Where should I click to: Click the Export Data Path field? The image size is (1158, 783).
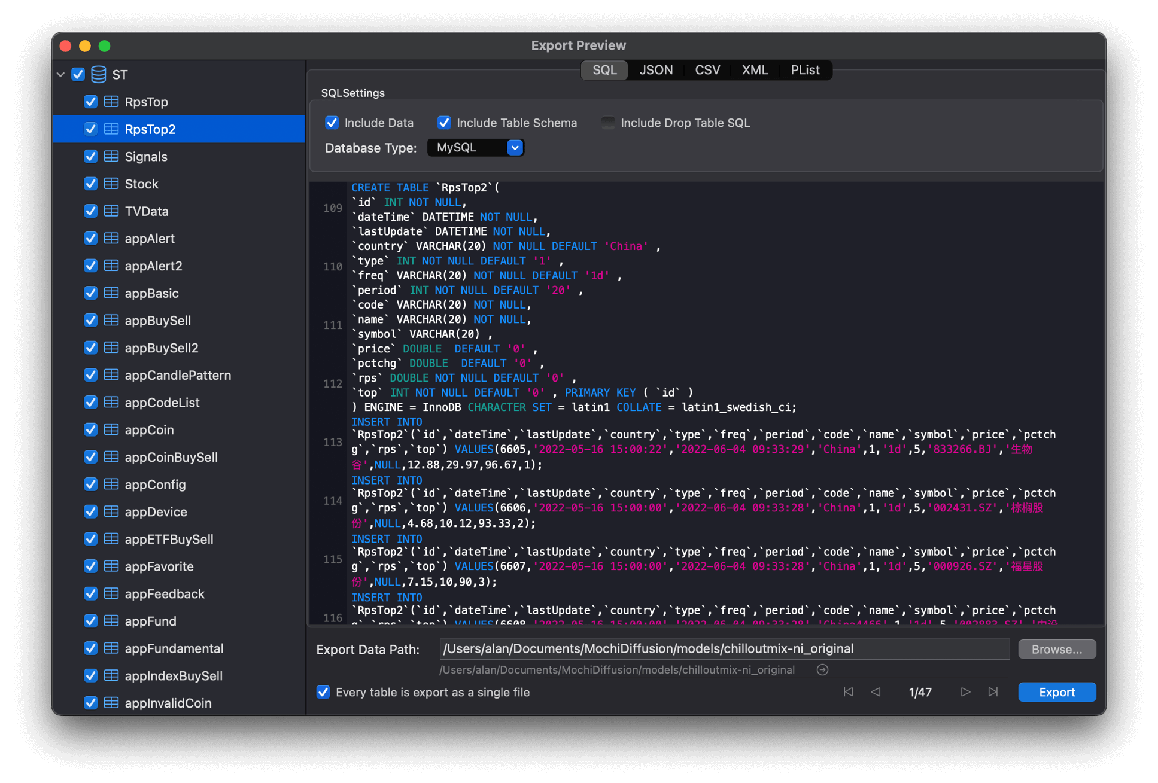(724, 649)
